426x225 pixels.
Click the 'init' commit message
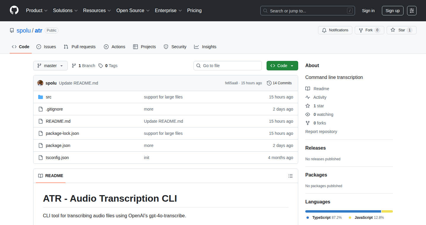click(147, 158)
